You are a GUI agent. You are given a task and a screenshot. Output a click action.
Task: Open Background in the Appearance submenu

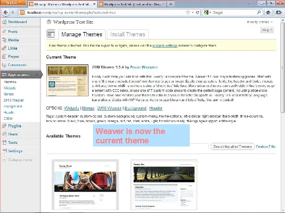[13, 106]
